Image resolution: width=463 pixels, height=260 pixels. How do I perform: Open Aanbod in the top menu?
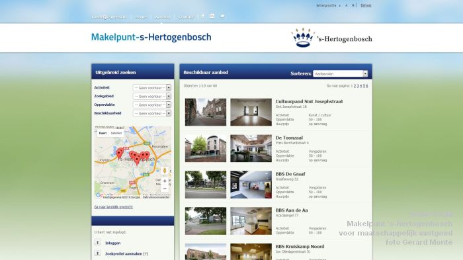163,17
